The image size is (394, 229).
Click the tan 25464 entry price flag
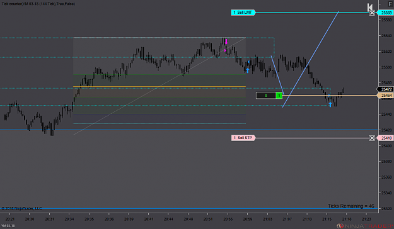click(x=385, y=96)
